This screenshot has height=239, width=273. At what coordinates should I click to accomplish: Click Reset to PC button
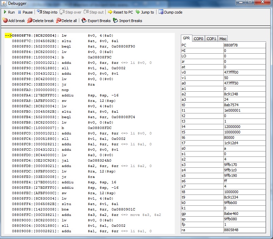pyautogui.click(x=120, y=12)
